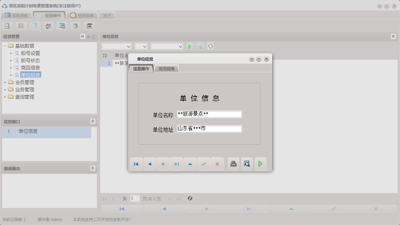
Task: Open the leftmost query filter dropdown
Action: coord(116,46)
